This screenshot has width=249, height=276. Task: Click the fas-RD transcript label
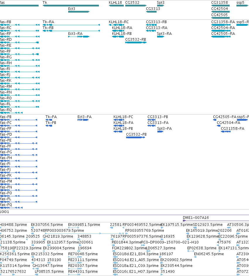coord(6,40)
